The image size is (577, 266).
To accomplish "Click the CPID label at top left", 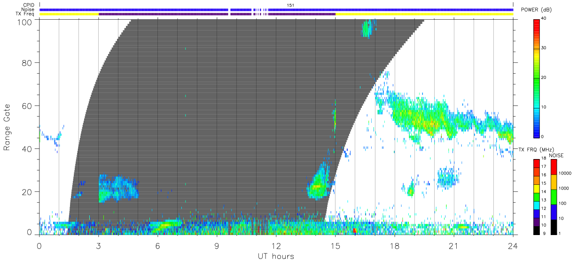I will pos(29,5).
